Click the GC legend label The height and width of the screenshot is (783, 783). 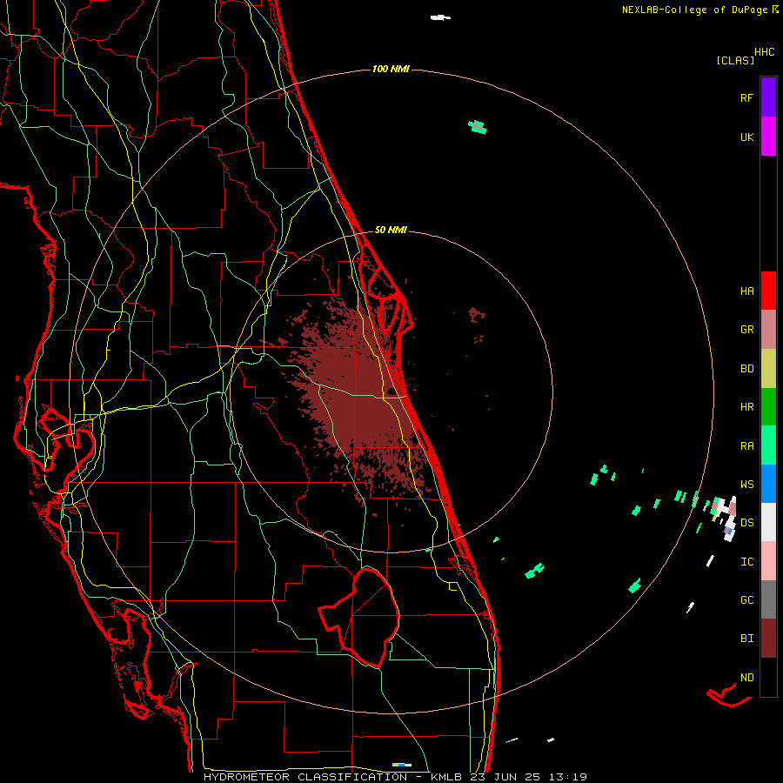(746, 599)
